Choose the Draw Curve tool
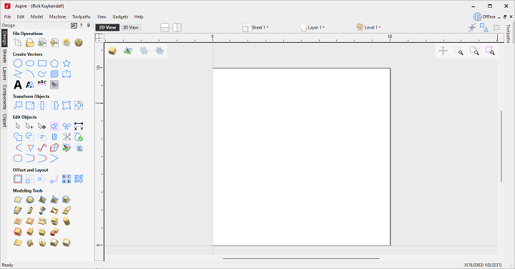515x269 pixels. [42, 74]
